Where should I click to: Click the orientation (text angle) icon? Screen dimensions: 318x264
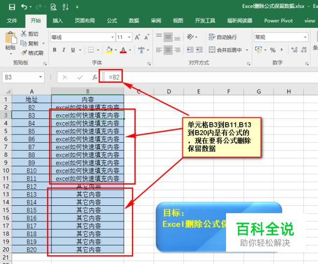[x=190, y=37]
